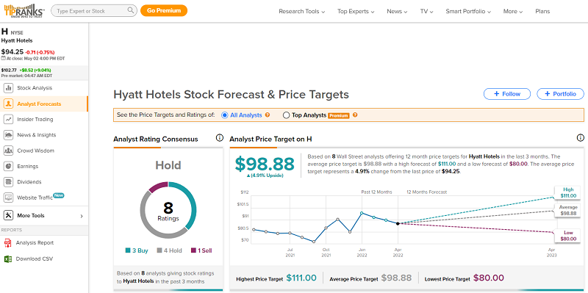Open the Dividends icon in sidebar
This screenshot has width=588, height=293.
click(x=8, y=181)
